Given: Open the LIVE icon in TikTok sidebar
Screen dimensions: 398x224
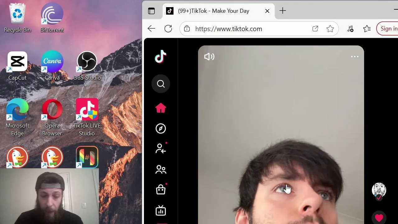Looking at the screenshot, I should [161, 211].
